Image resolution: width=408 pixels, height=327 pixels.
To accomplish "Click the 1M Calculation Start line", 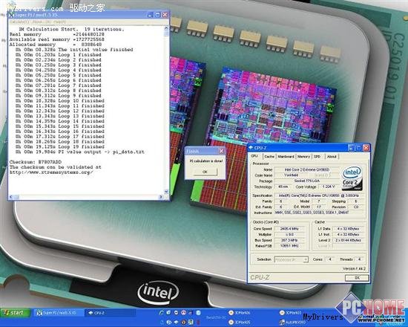I will click(72, 29).
